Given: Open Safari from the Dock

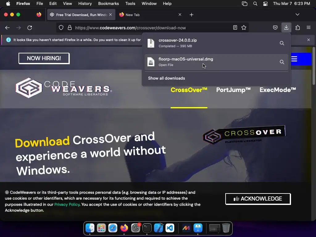Looking at the screenshot, I should tap(113, 228).
